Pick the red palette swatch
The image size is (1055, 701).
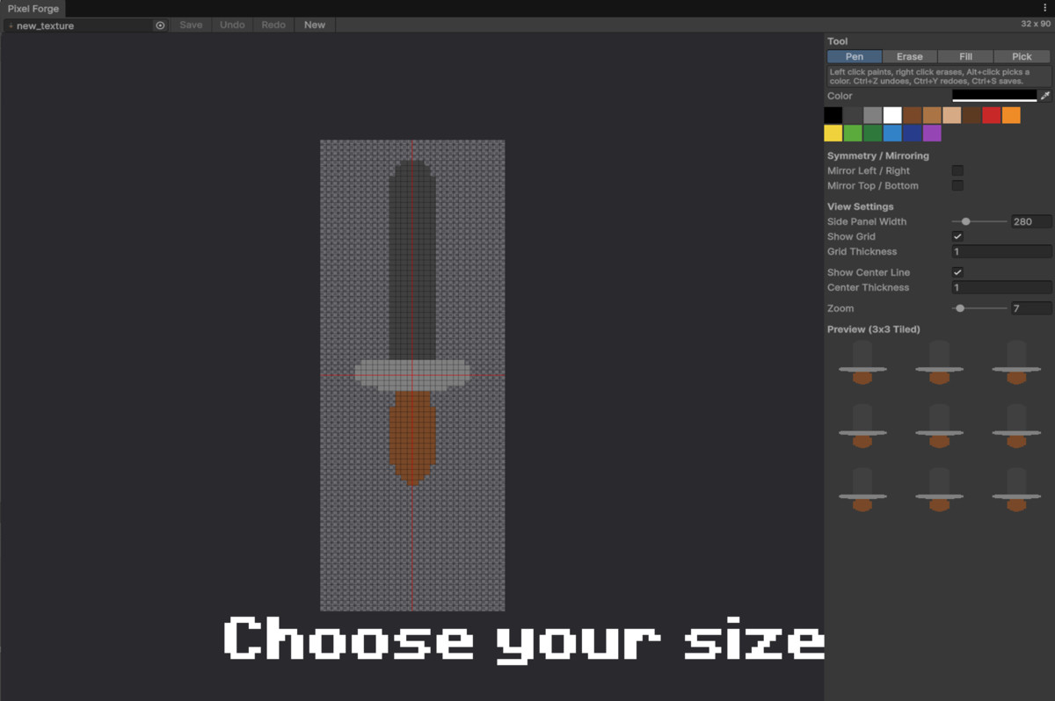tap(991, 115)
